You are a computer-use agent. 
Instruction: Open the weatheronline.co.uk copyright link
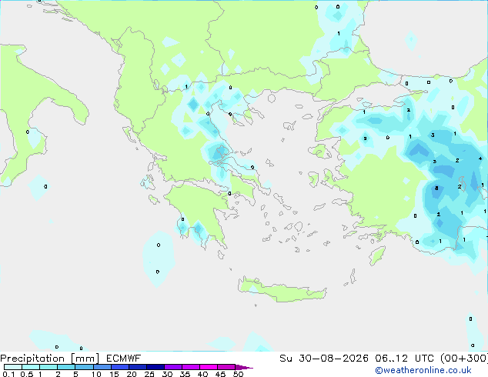(x=423, y=370)
